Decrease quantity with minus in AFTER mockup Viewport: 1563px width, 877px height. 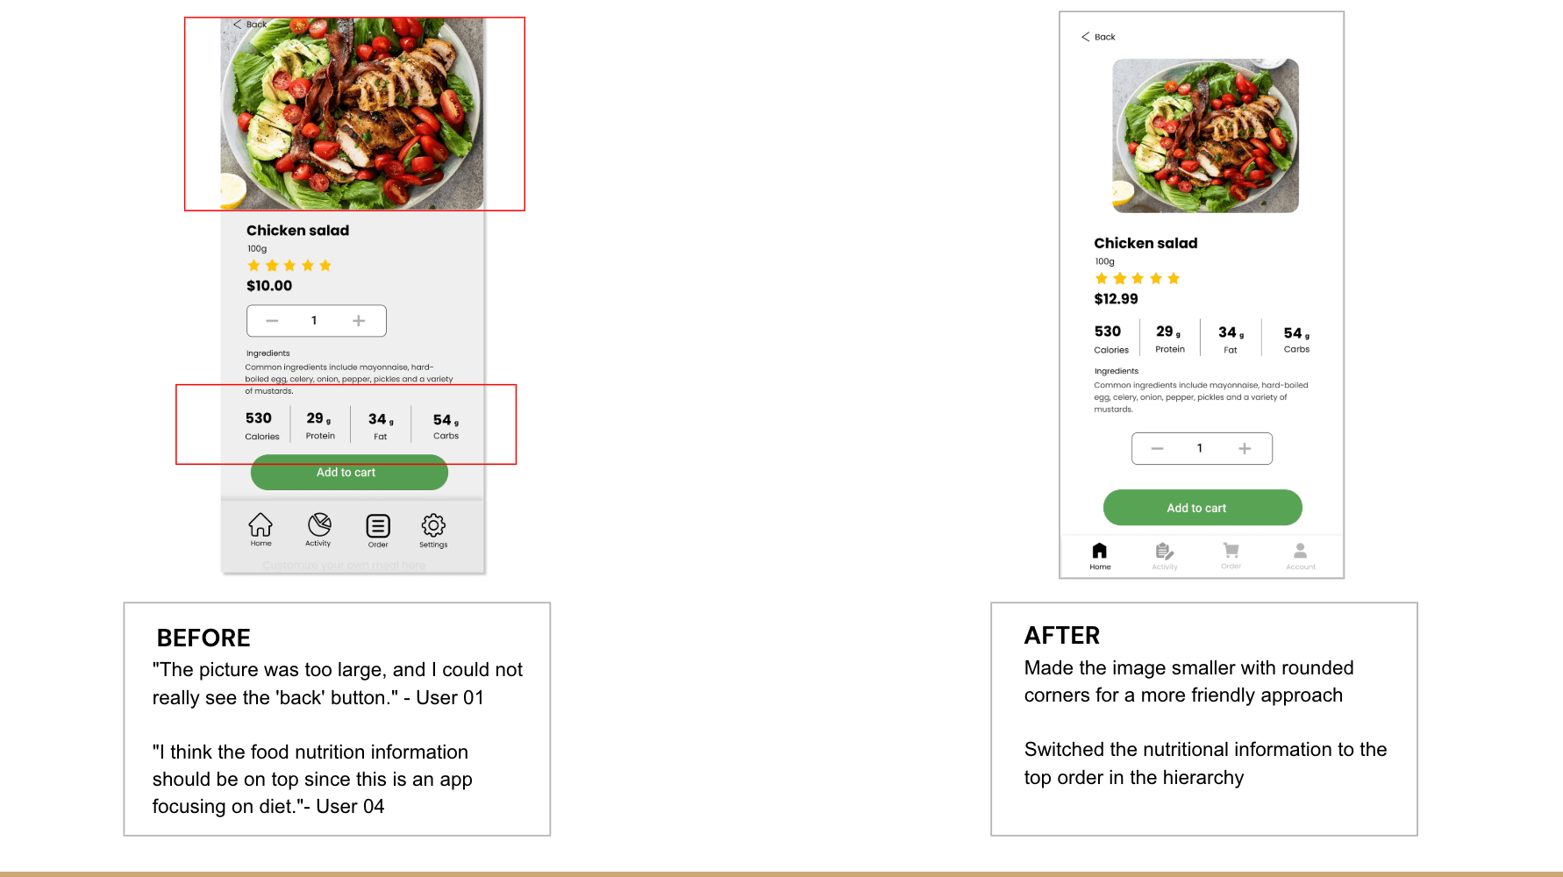point(1157,448)
